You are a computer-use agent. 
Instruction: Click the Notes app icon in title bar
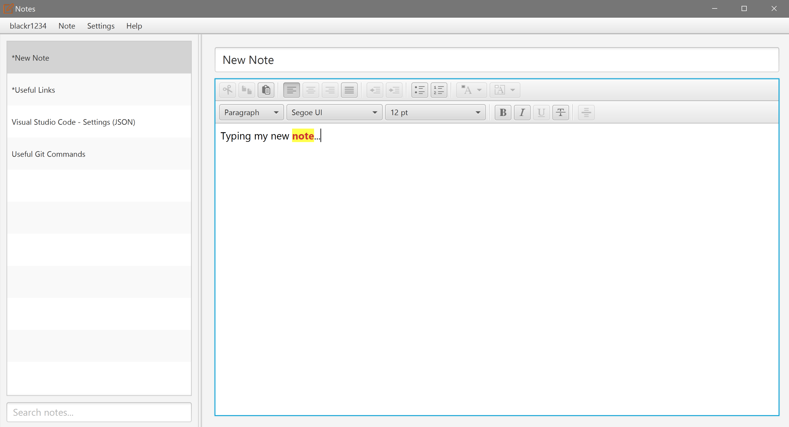coord(8,8)
